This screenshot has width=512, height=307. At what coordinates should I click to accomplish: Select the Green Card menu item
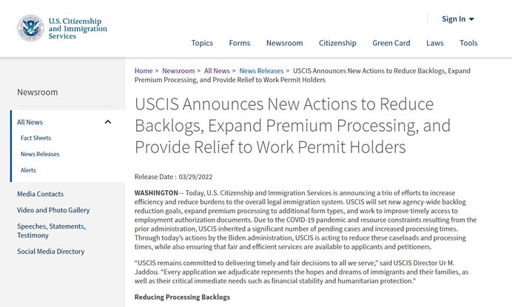[391, 43]
